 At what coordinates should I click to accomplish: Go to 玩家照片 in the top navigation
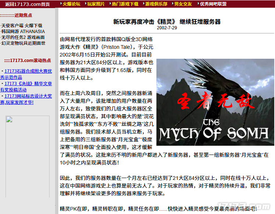96,4
